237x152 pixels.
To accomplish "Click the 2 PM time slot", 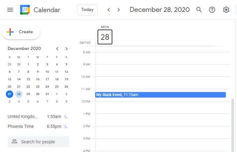I will click(162, 132).
